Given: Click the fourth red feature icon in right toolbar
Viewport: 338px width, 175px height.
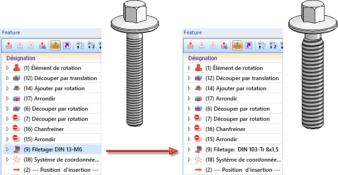Looking at the screenshot, I should coord(224,45).
